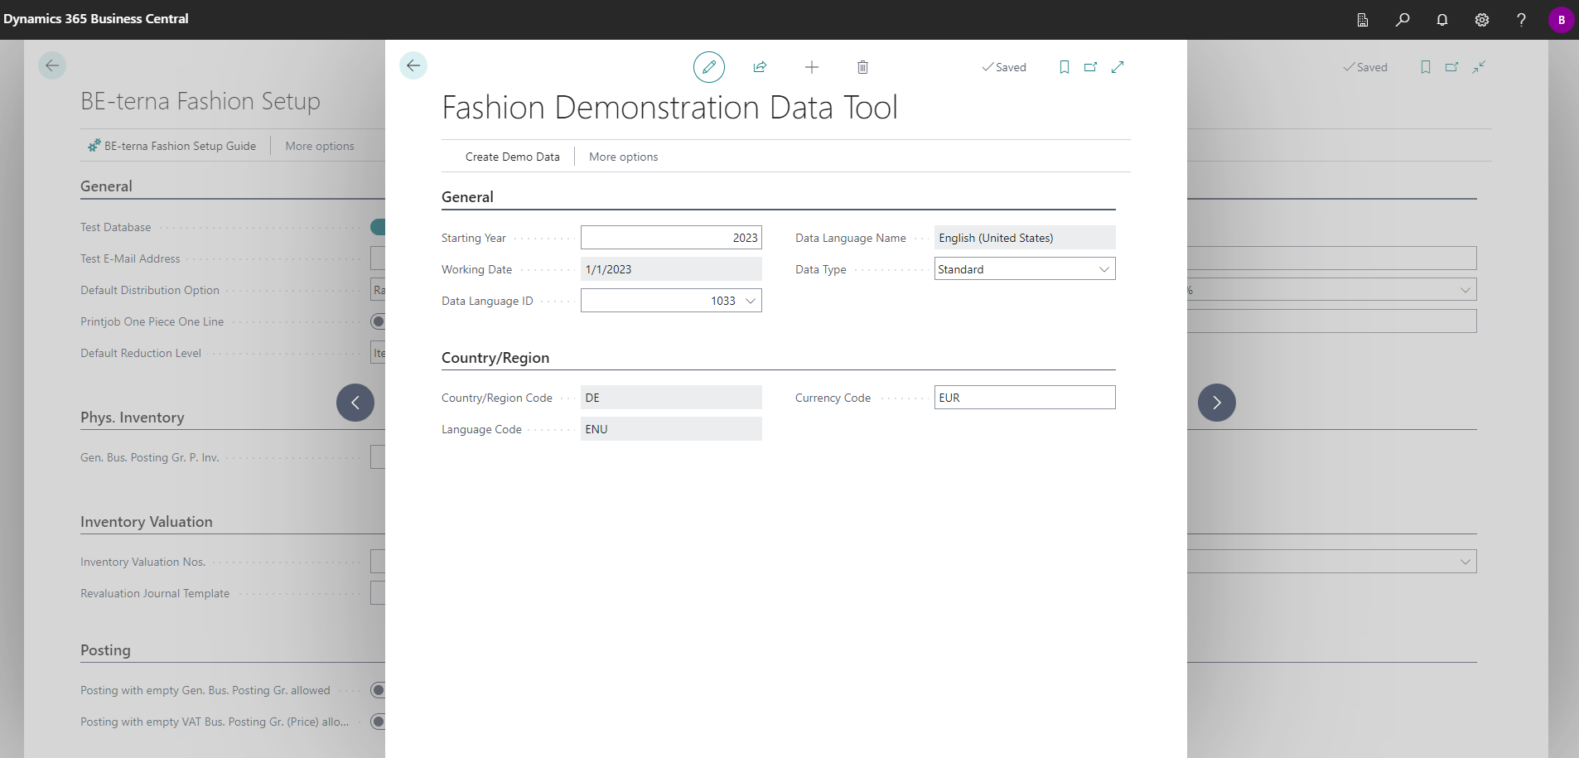The image size is (1579, 758).
Task: Click the Starting Year input field
Action: click(x=670, y=238)
